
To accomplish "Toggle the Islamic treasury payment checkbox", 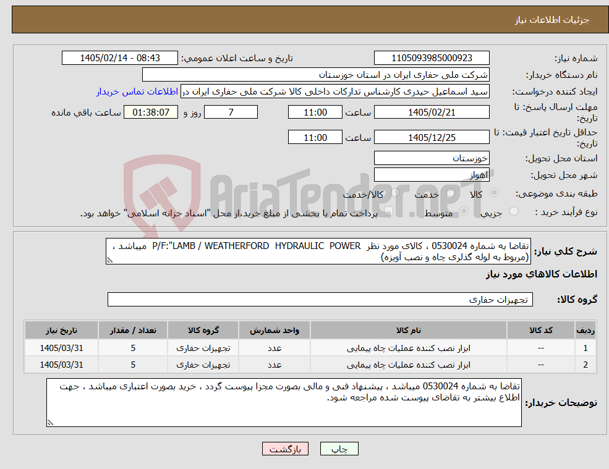I will click(388, 211).
